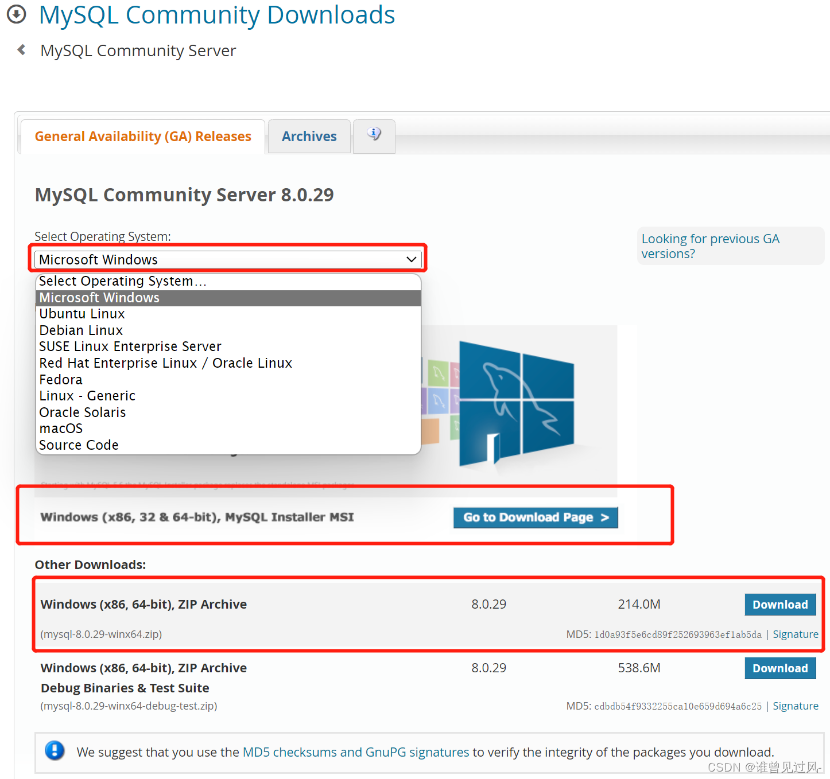Open Signature link for winx64-debug-test.zip
830x779 pixels.
[x=796, y=706]
